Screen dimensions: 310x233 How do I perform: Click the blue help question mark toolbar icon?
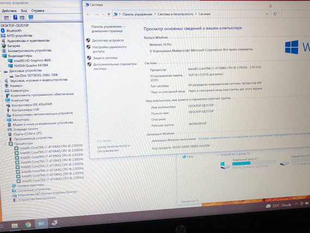coord(15,17)
